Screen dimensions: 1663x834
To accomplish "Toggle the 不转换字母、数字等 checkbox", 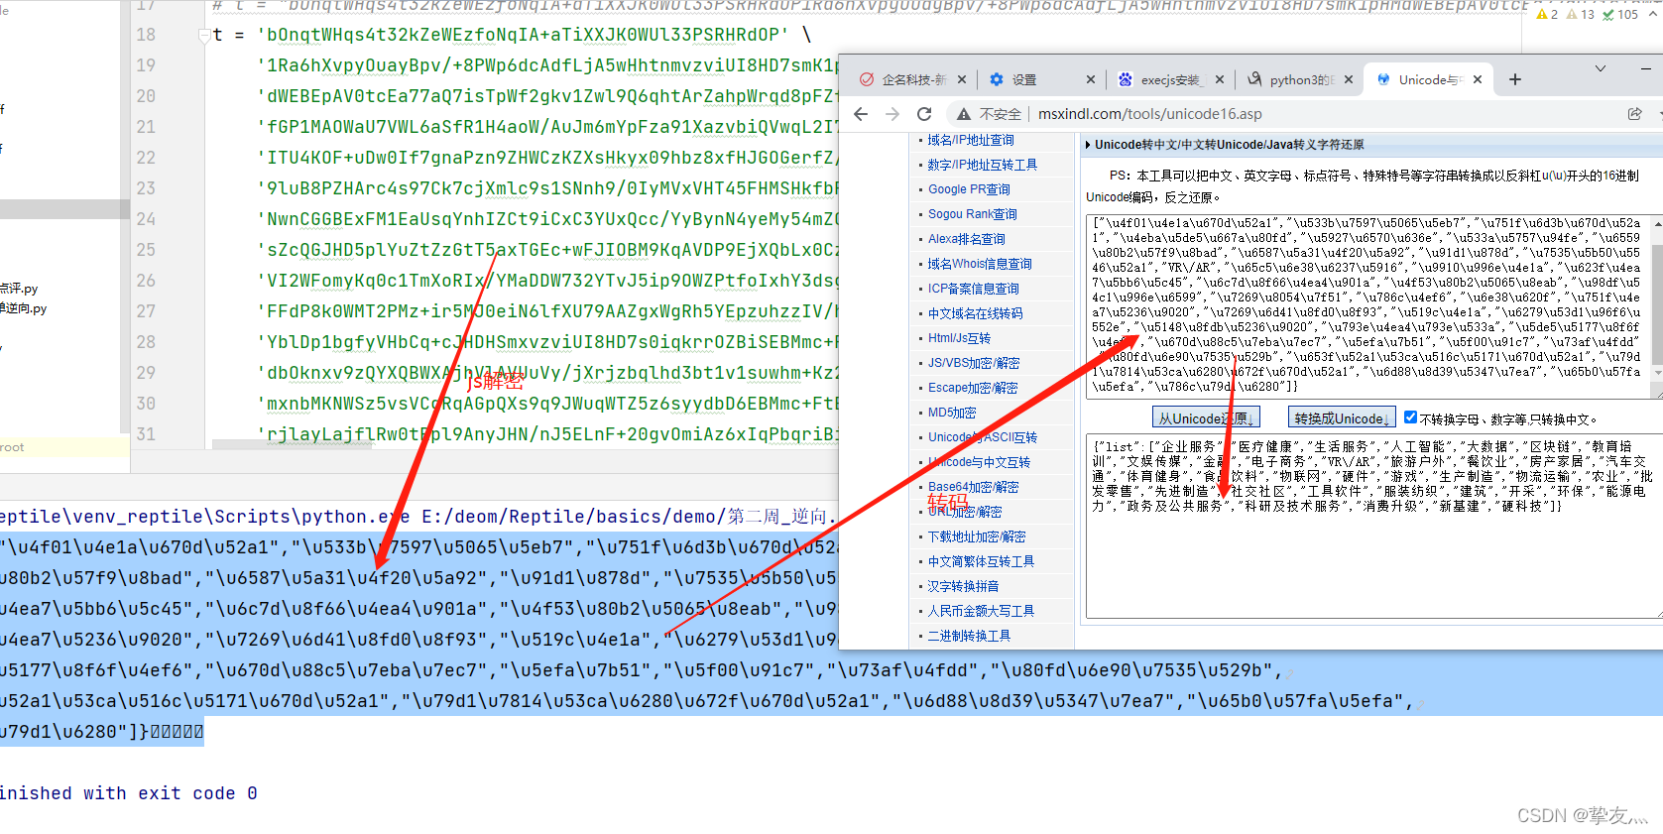I will (x=1410, y=417).
